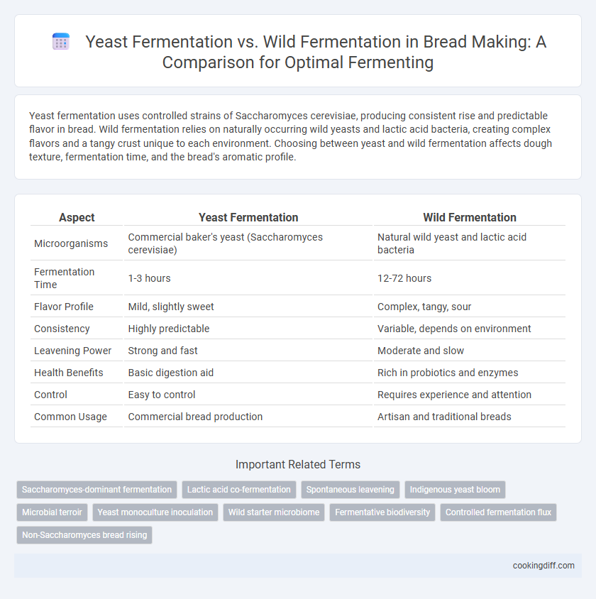This screenshot has height=599, width=596.
Task: Click the 'Mild, slightly sweet' cell
Action: coord(248,307)
